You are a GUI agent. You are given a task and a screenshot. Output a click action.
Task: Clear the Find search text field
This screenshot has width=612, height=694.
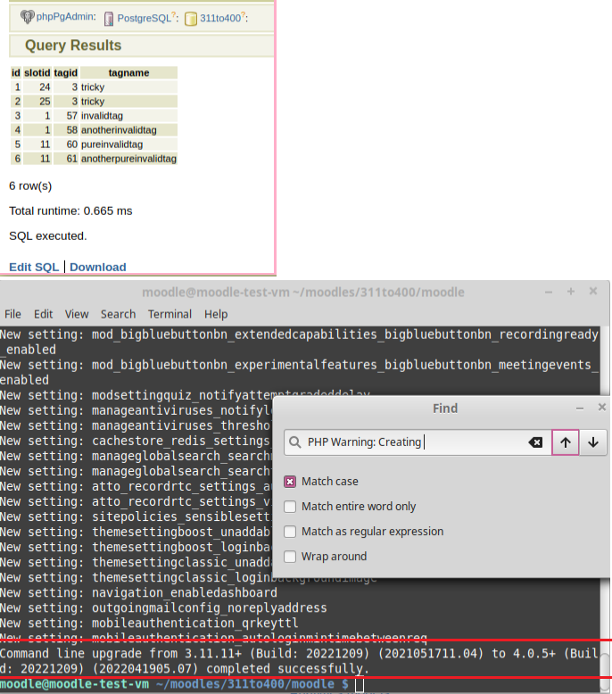pyautogui.click(x=535, y=442)
